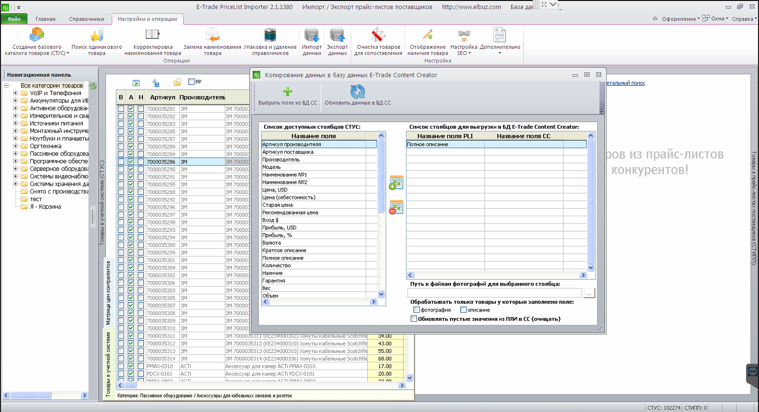
Task: Start the data import
Action: pyautogui.click(x=311, y=41)
